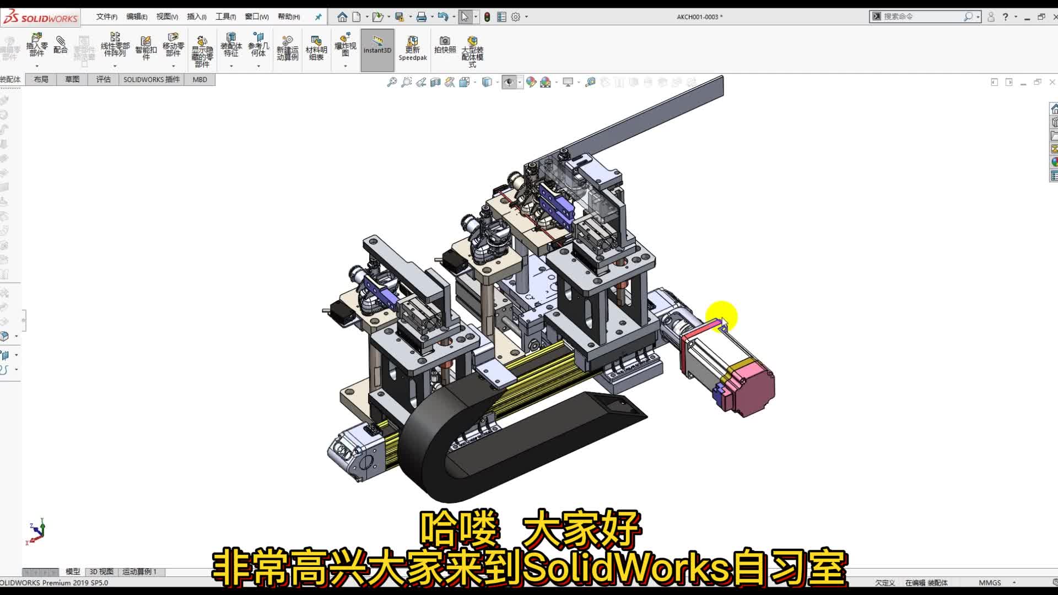The width and height of the screenshot is (1058, 595).
Task: Select the 模型 Model bottom tab
Action: [x=73, y=572]
